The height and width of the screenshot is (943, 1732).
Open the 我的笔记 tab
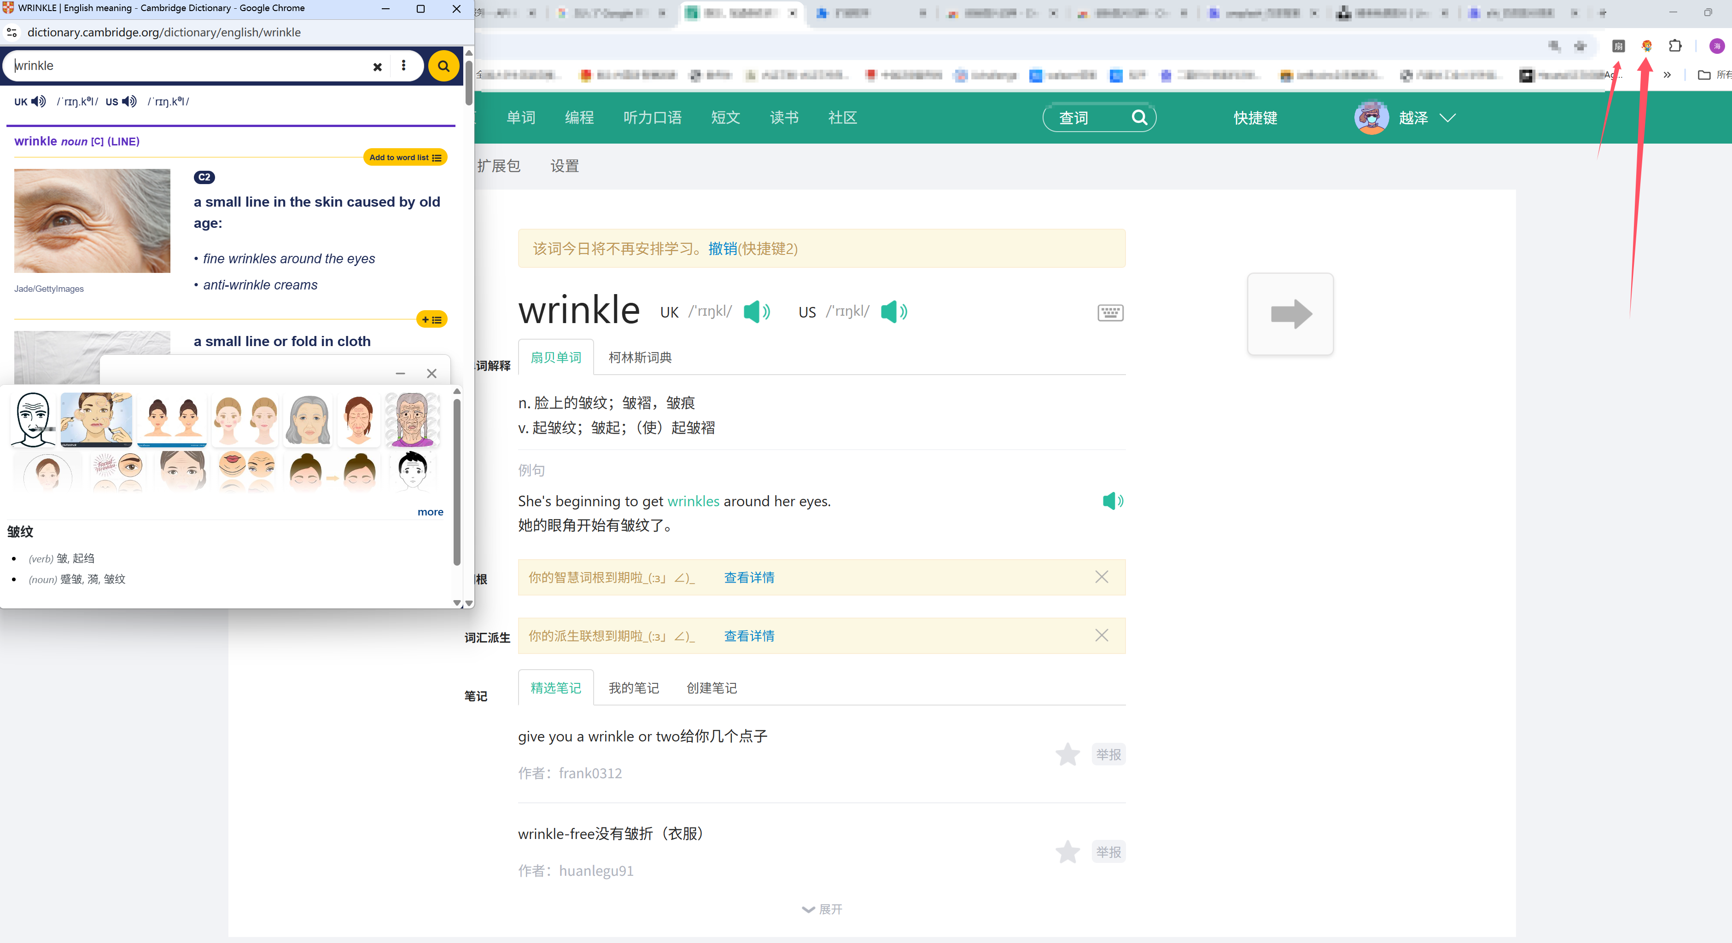633,688
